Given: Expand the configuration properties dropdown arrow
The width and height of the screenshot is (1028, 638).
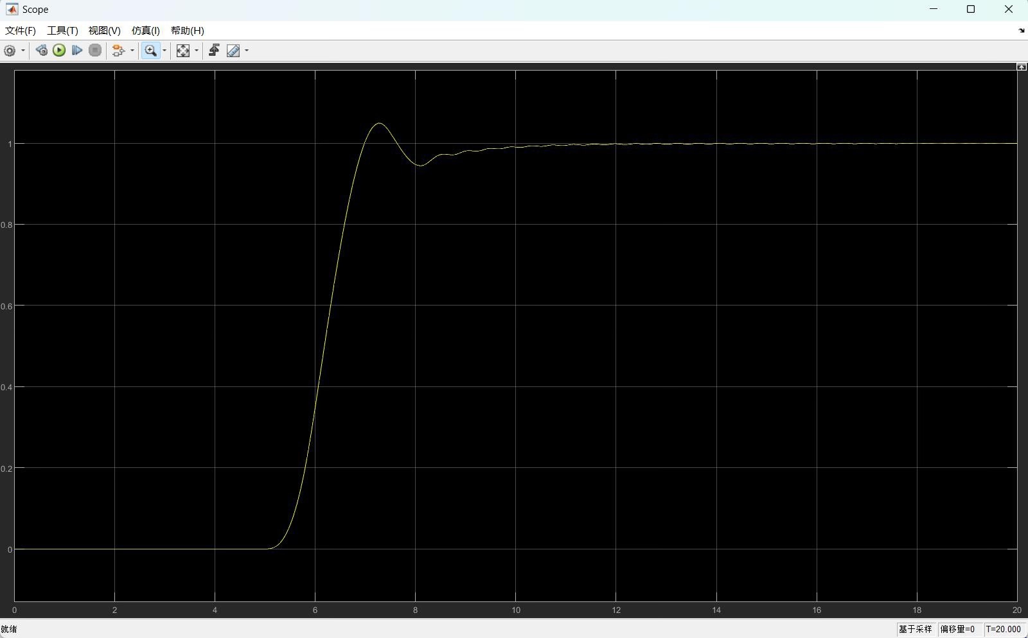Looking at the screenshot, I should [x=23, y=51].
